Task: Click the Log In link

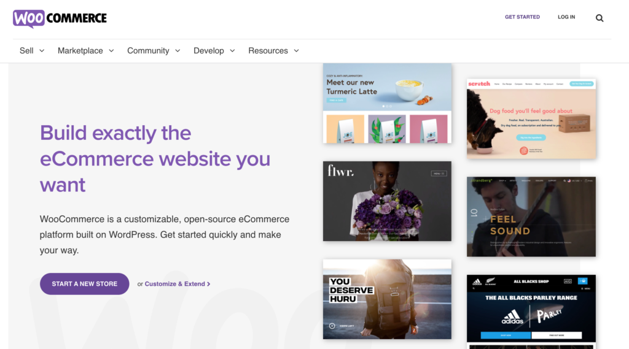Action: pos(566,17)
